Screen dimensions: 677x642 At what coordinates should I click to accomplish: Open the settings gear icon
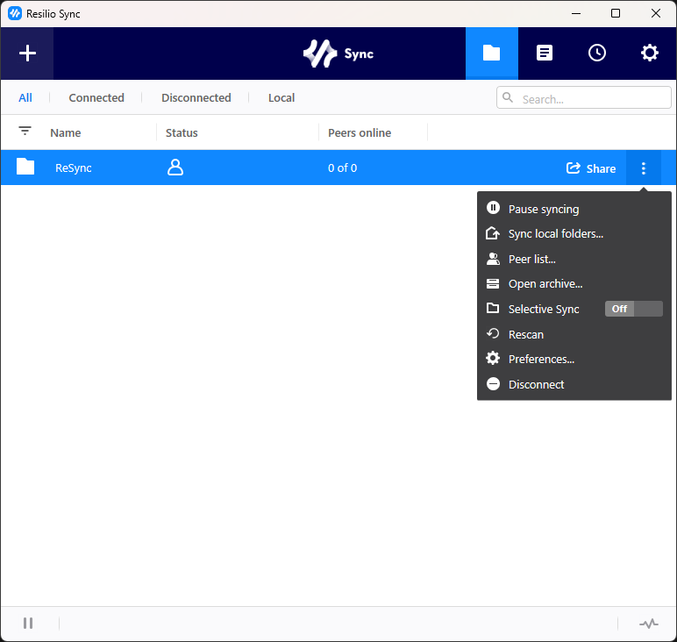pos(649,53)
